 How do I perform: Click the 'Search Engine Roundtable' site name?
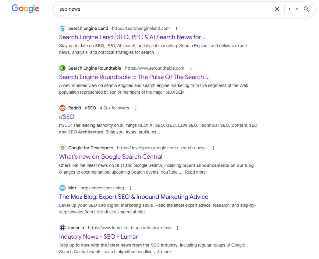tap(94, 68)
